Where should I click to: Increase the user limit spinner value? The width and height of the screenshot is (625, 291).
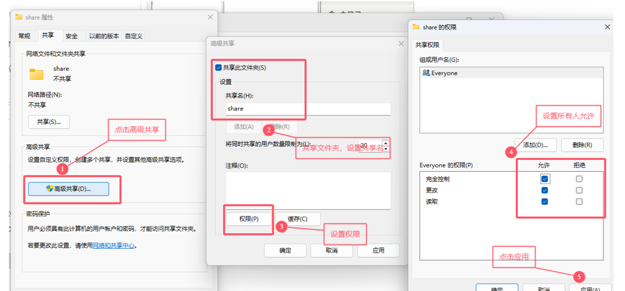tap(386, 143)
